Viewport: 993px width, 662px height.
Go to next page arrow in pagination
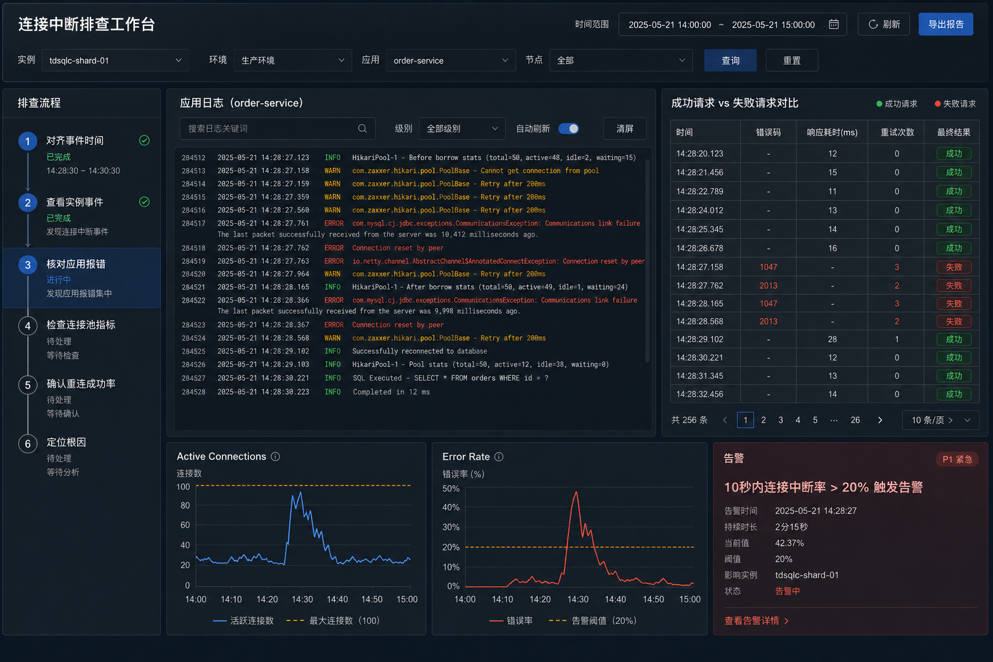pyautogui.click(x=880, y=420)
